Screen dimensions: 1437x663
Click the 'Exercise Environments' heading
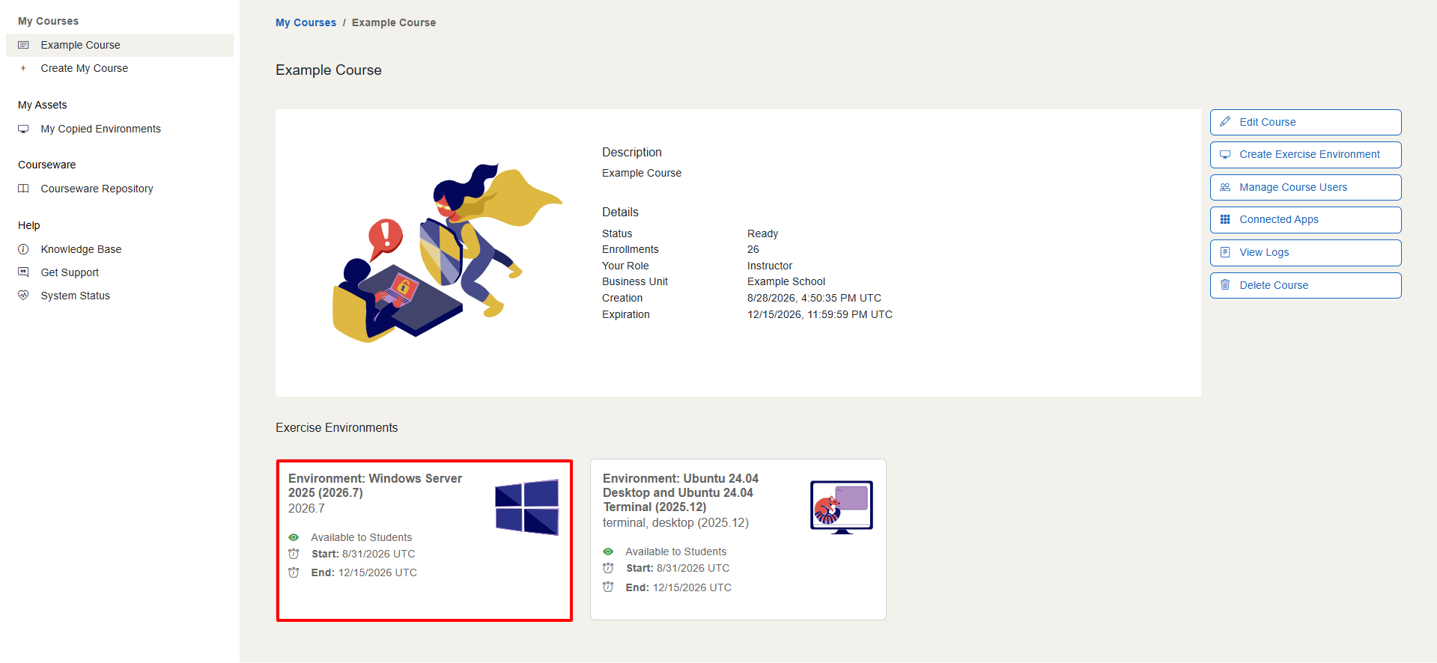(x=337, y=427)
